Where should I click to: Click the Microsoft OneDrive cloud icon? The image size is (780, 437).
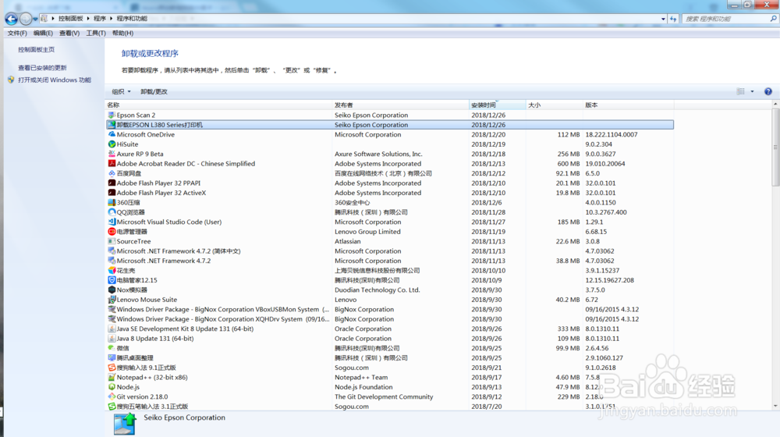click(x=112, y=134)
